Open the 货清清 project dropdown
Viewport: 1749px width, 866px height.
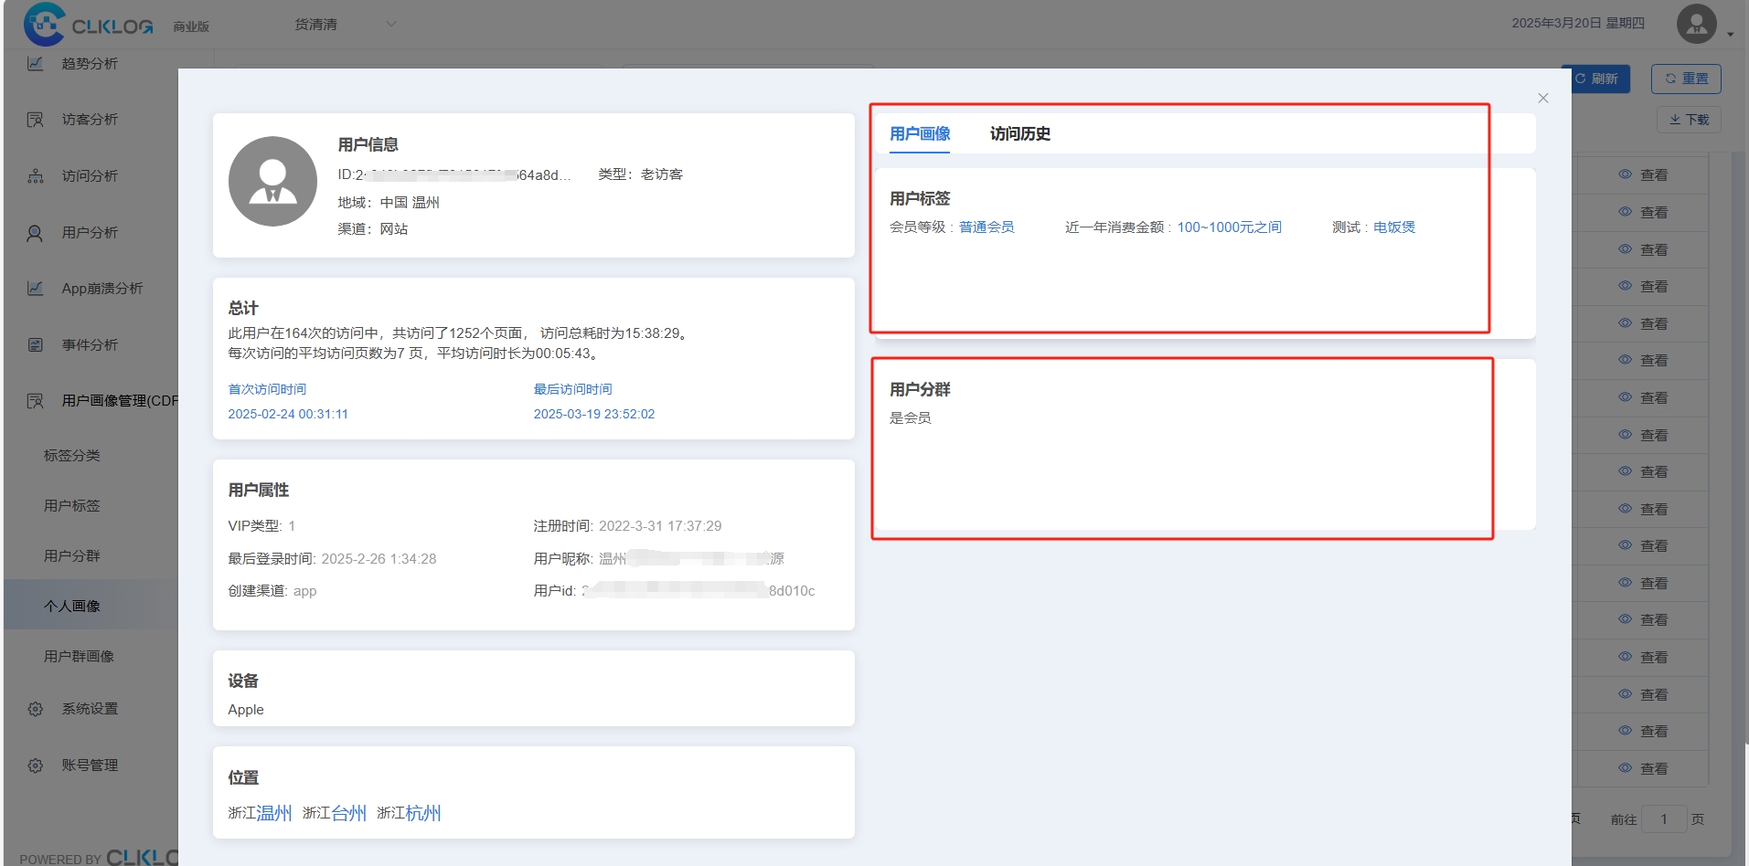(x=345, y=25)
